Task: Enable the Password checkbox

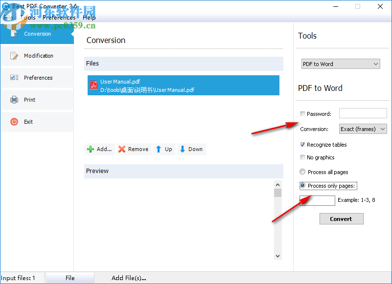Action: (x=302, y=113)
